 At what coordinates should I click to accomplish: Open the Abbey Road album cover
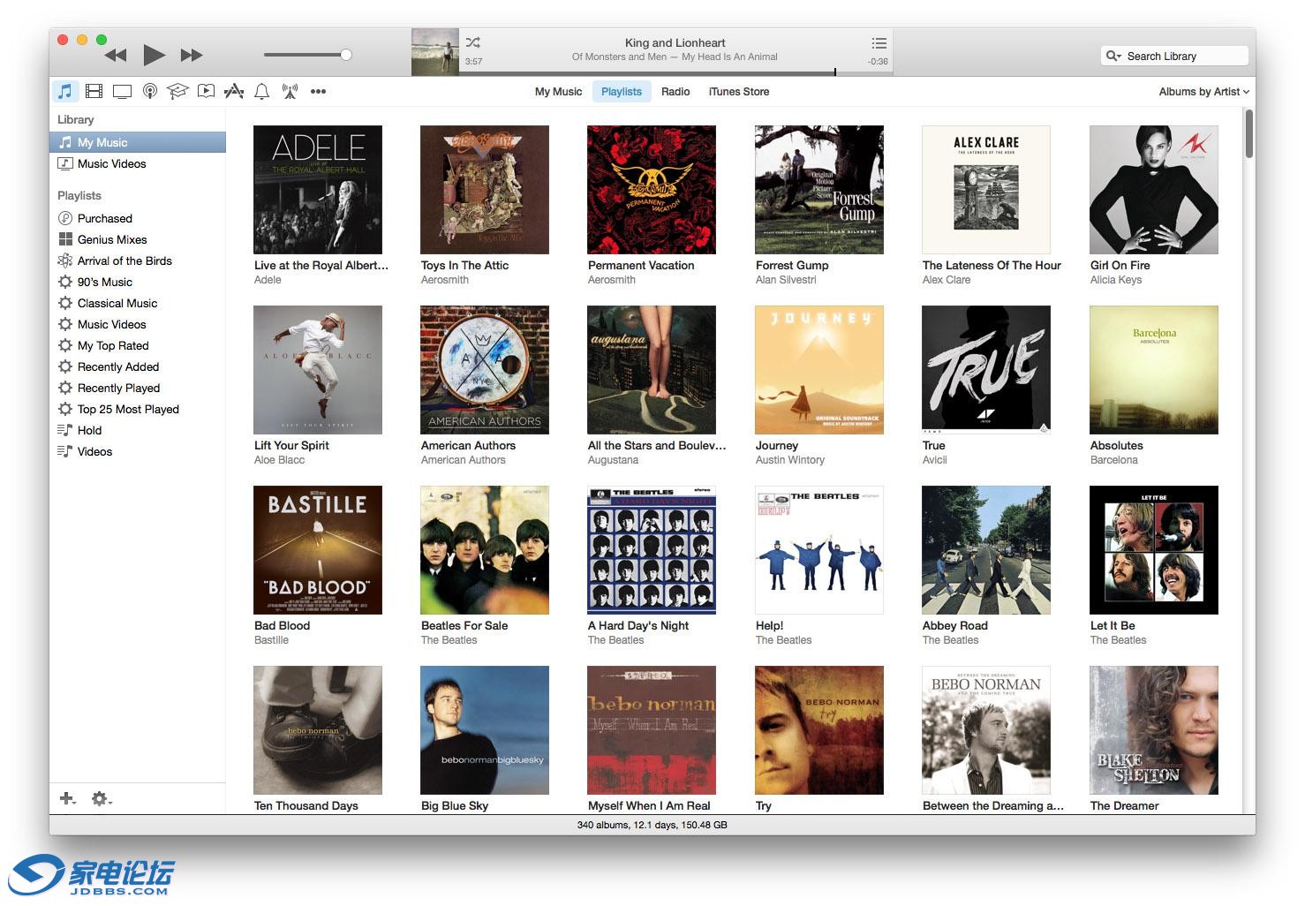tap(986, 550)
